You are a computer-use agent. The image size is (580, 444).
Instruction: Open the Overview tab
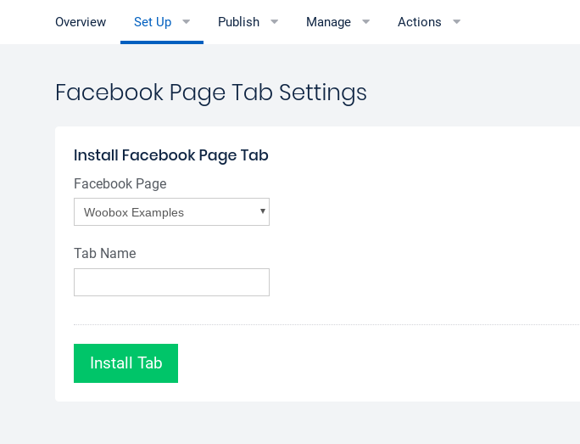pos(81,22)
